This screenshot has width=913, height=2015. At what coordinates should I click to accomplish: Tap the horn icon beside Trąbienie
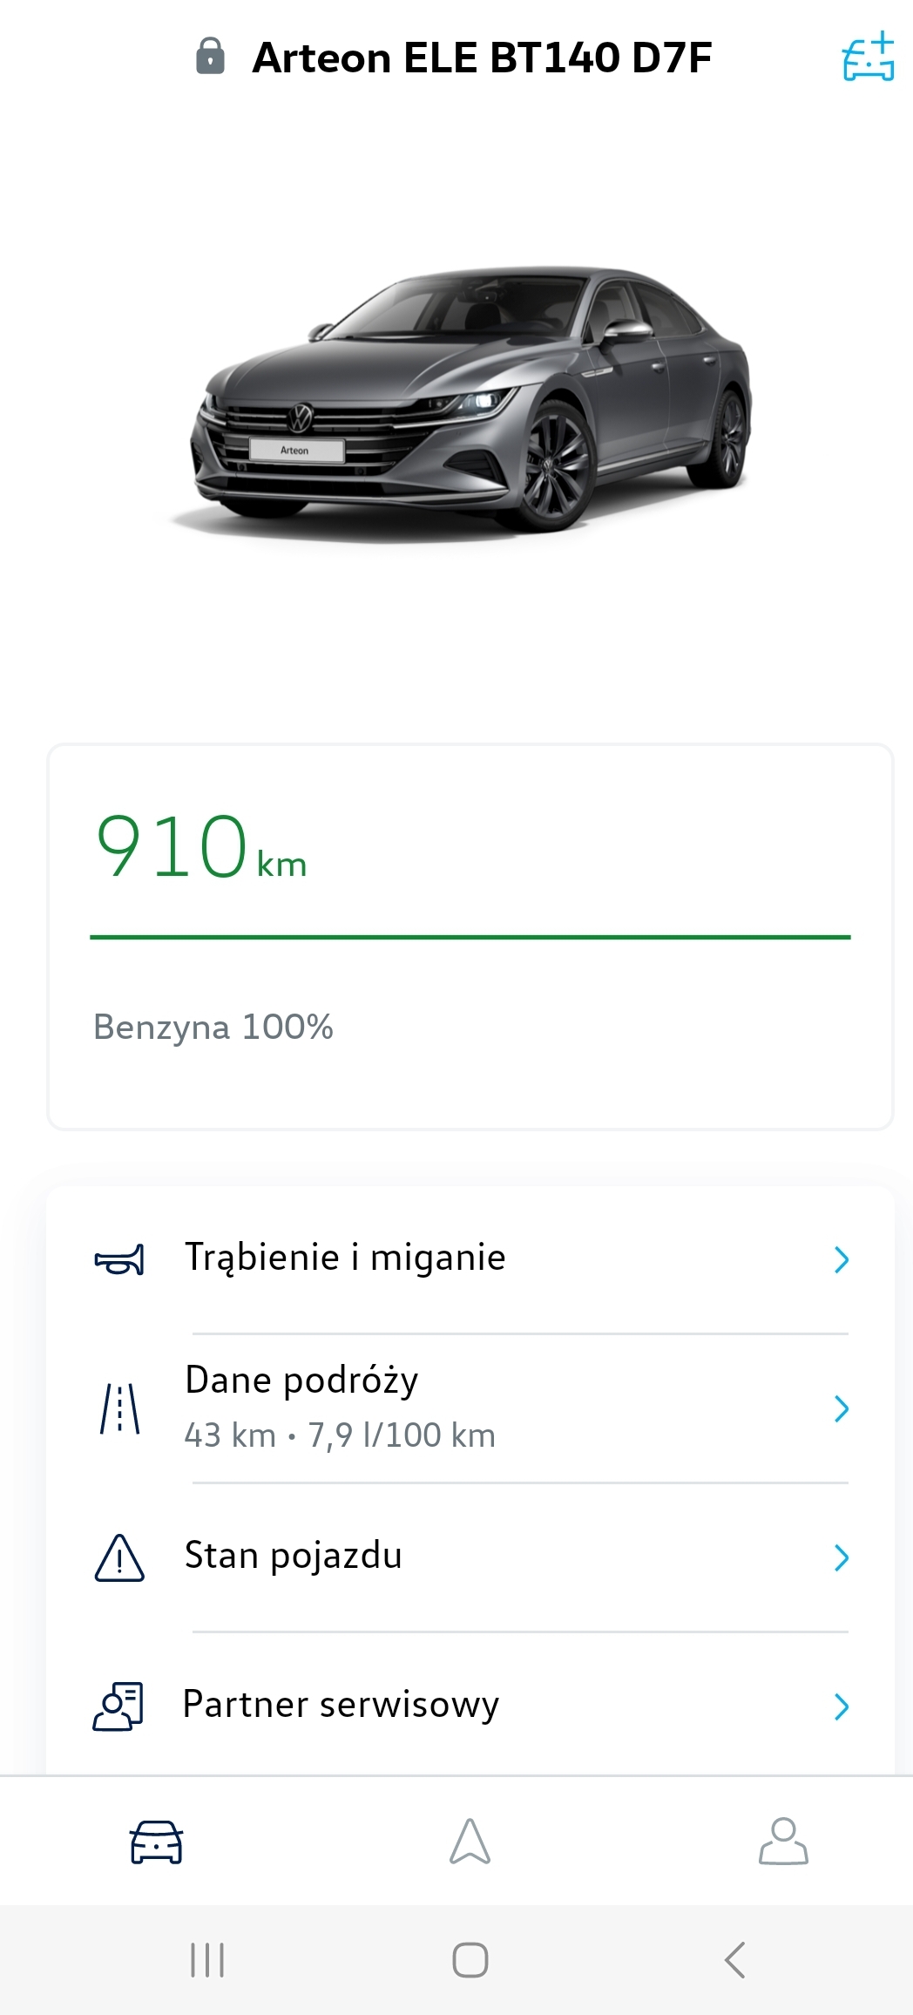119,1260
